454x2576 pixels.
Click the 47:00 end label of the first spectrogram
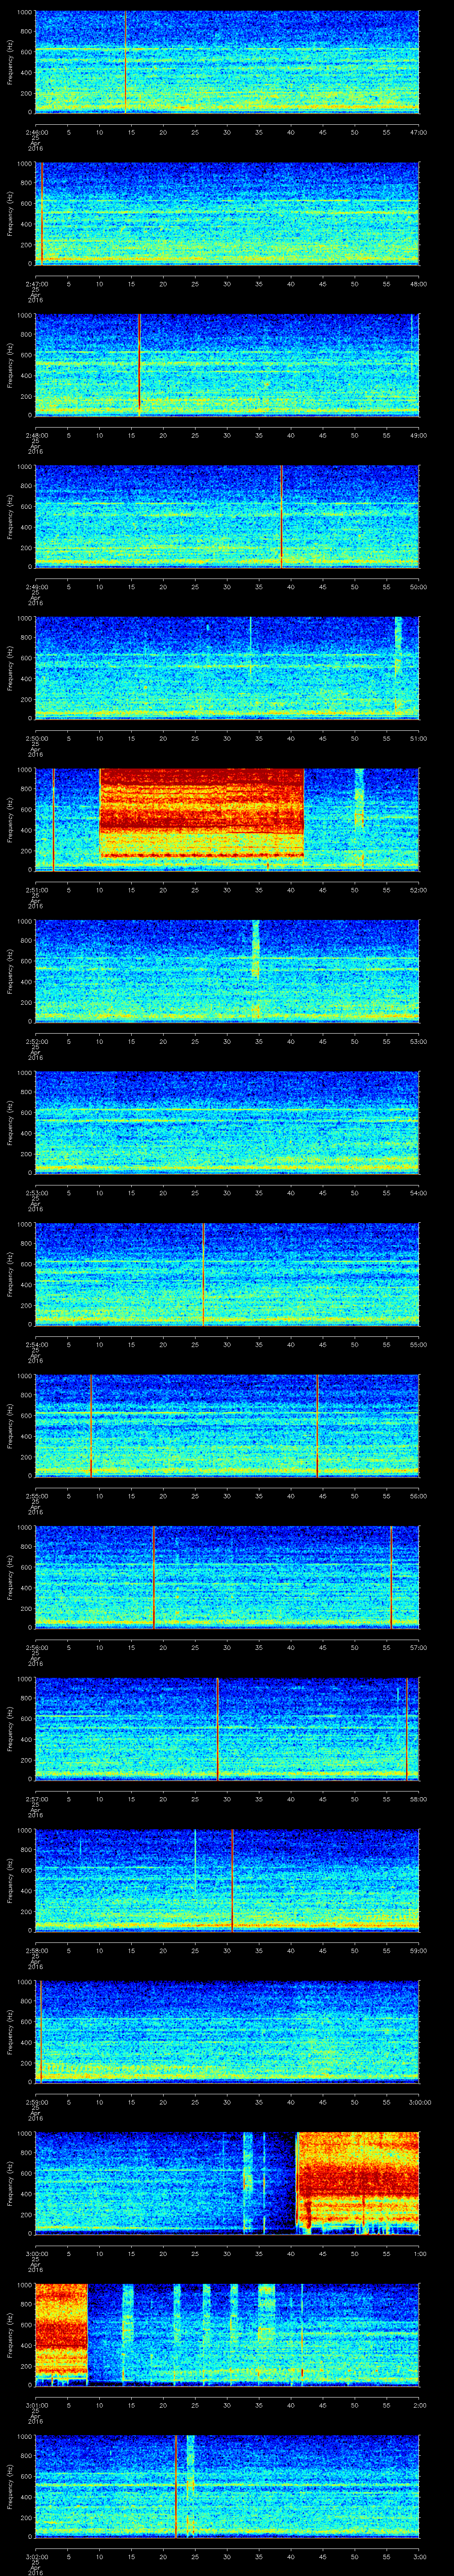click(419, 131)
